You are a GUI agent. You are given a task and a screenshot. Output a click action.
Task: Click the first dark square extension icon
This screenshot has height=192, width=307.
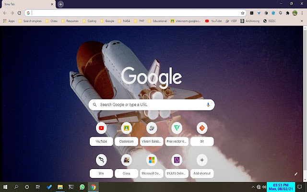[252, 13]
